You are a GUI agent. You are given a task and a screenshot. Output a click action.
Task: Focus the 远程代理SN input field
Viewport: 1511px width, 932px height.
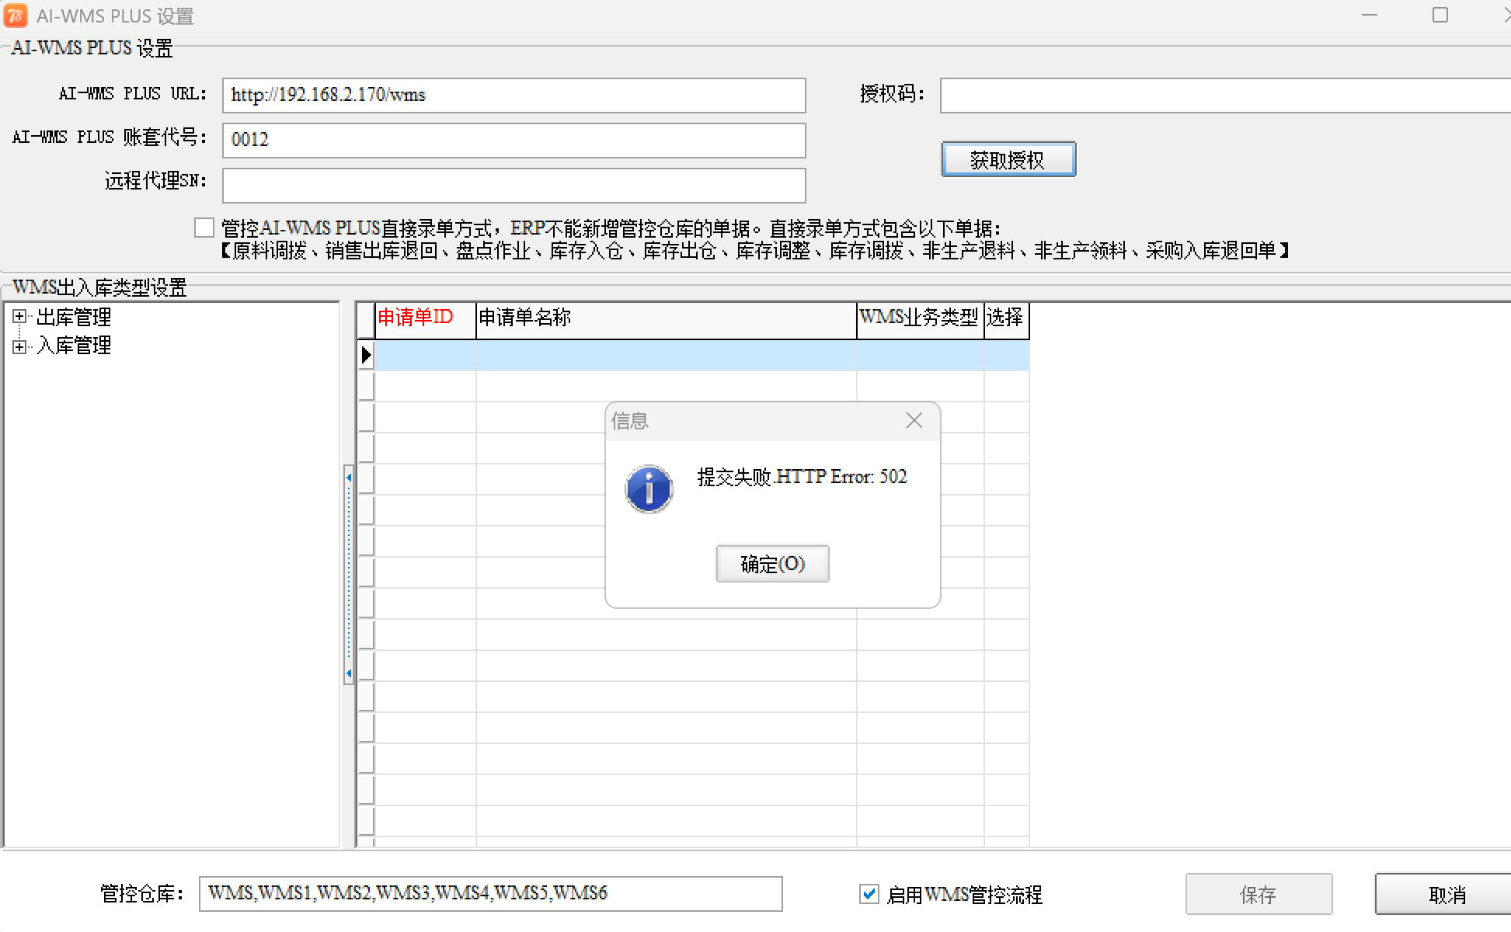(514, 185)
